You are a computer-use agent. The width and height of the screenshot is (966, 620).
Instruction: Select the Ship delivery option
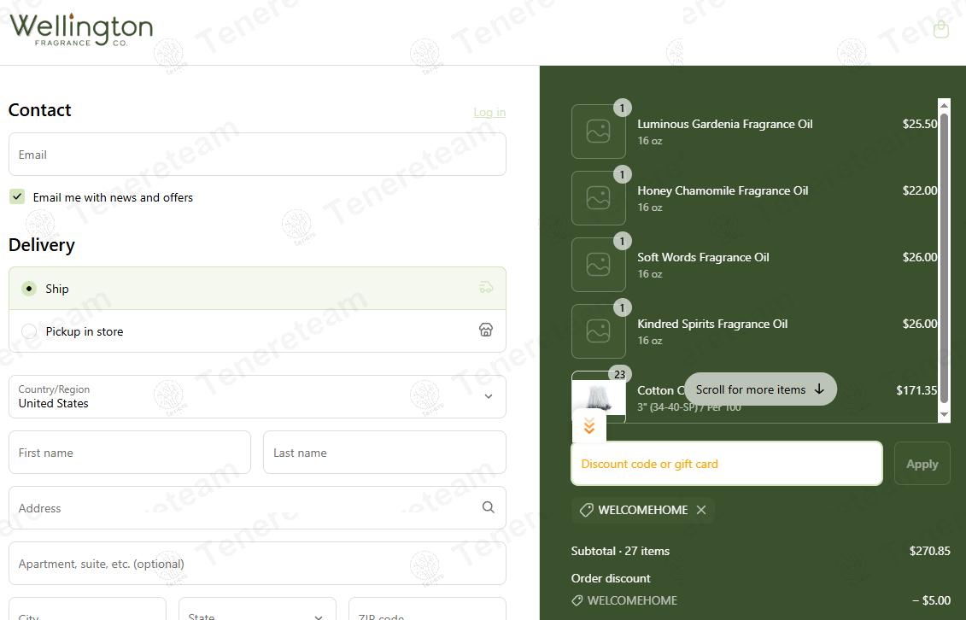click(x=257, y=288)
